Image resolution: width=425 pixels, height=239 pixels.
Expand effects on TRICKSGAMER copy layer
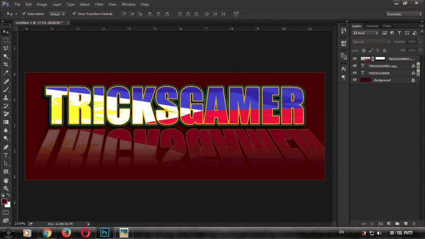click(x=418, y=66)
